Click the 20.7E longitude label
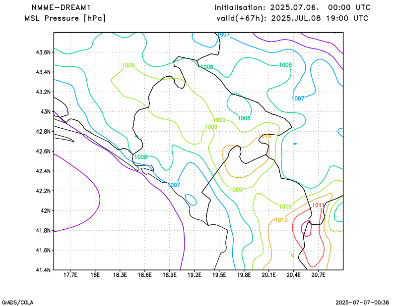The width and height of the screenshot is (397, 306). coord(319,275)
